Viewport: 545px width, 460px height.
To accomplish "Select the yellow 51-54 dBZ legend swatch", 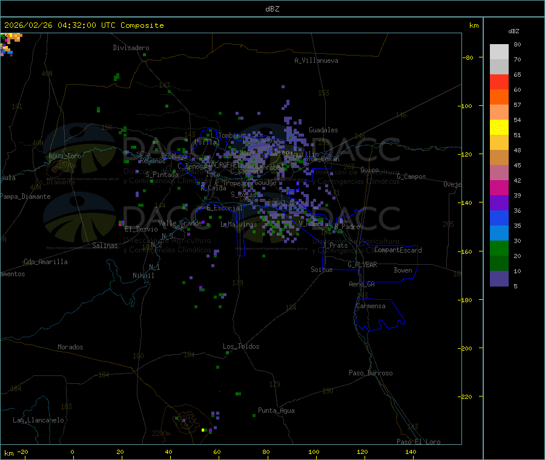I will (x=499, y=128).
